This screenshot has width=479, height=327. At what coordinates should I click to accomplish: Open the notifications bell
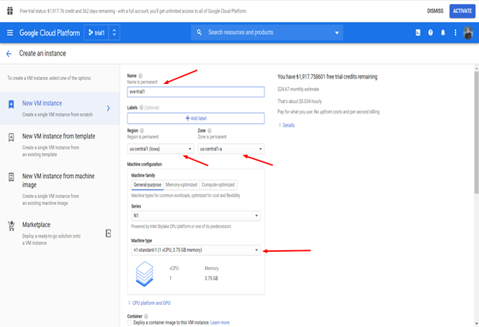(x=443, y=32)
